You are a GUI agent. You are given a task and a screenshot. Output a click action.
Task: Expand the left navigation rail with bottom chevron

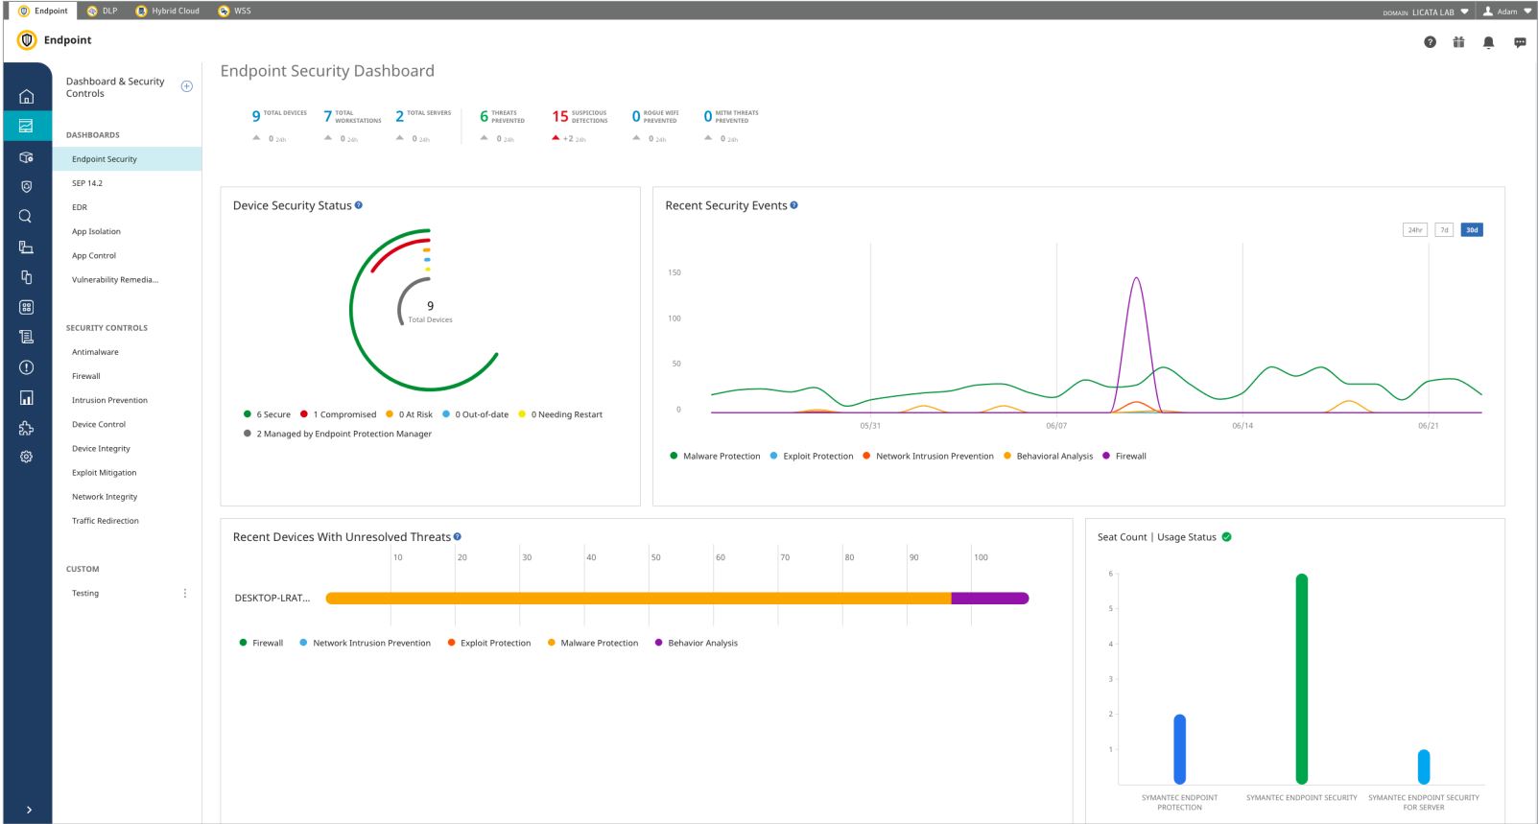click(28, 810)
